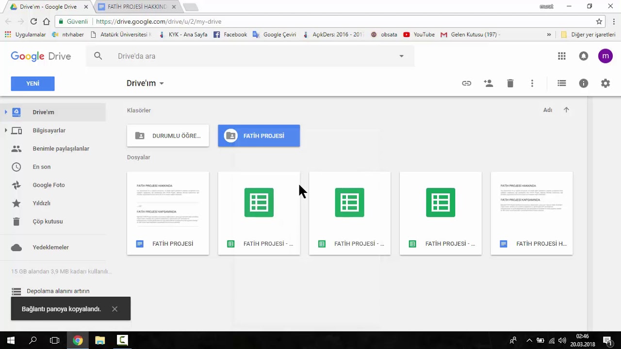Expand Drive'ım tree in sidebar
The height and width of the screenshot is (349, 621).
pos(6,112)
